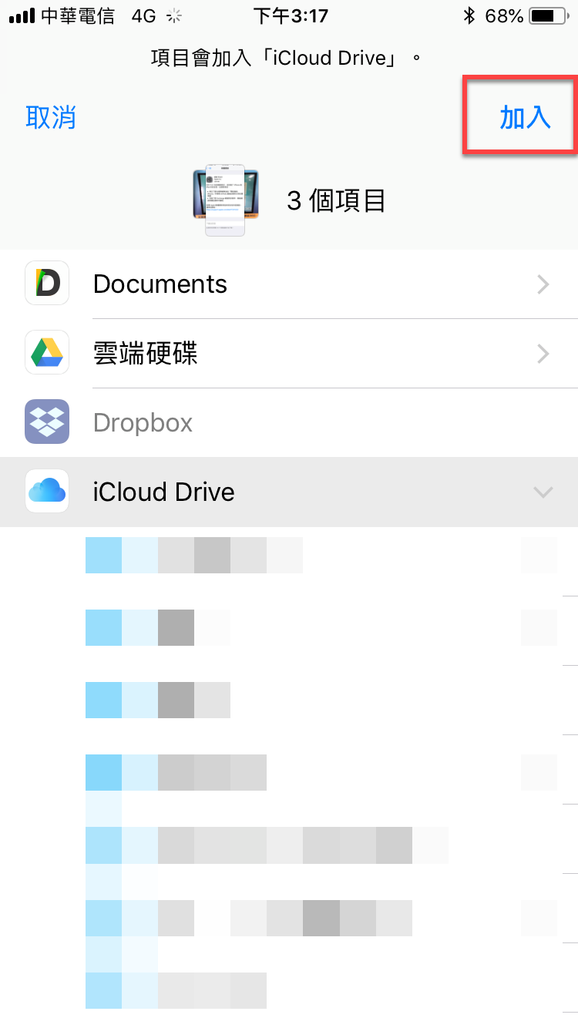Expand the Documents row chevron
Screen dimensions: 578x1028
pos(543,284)
